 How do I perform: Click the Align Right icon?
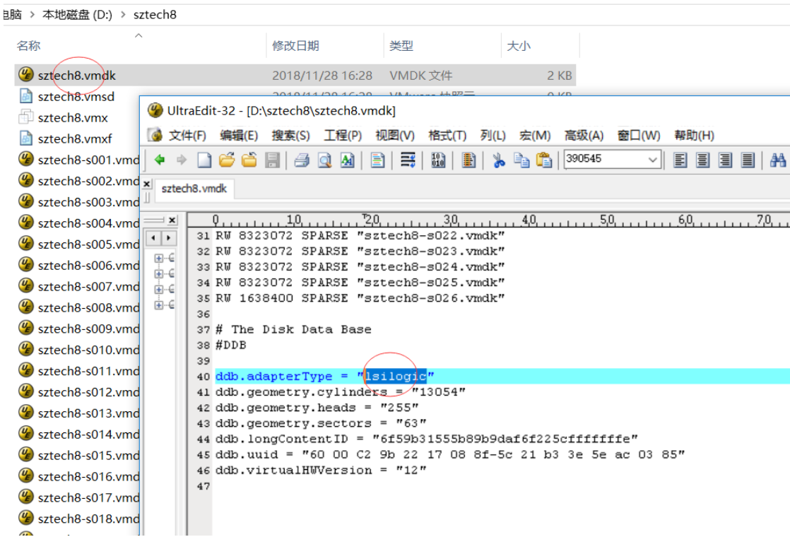(x=725, y=160)
